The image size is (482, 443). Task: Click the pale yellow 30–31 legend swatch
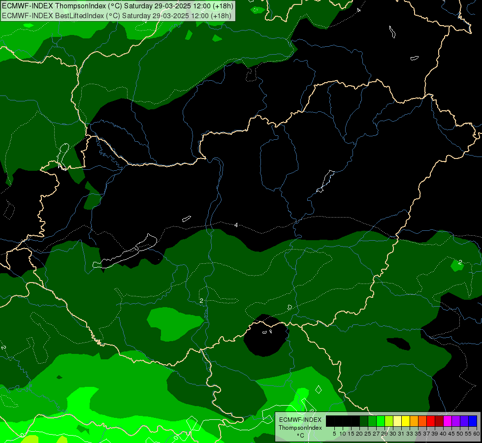397,421
